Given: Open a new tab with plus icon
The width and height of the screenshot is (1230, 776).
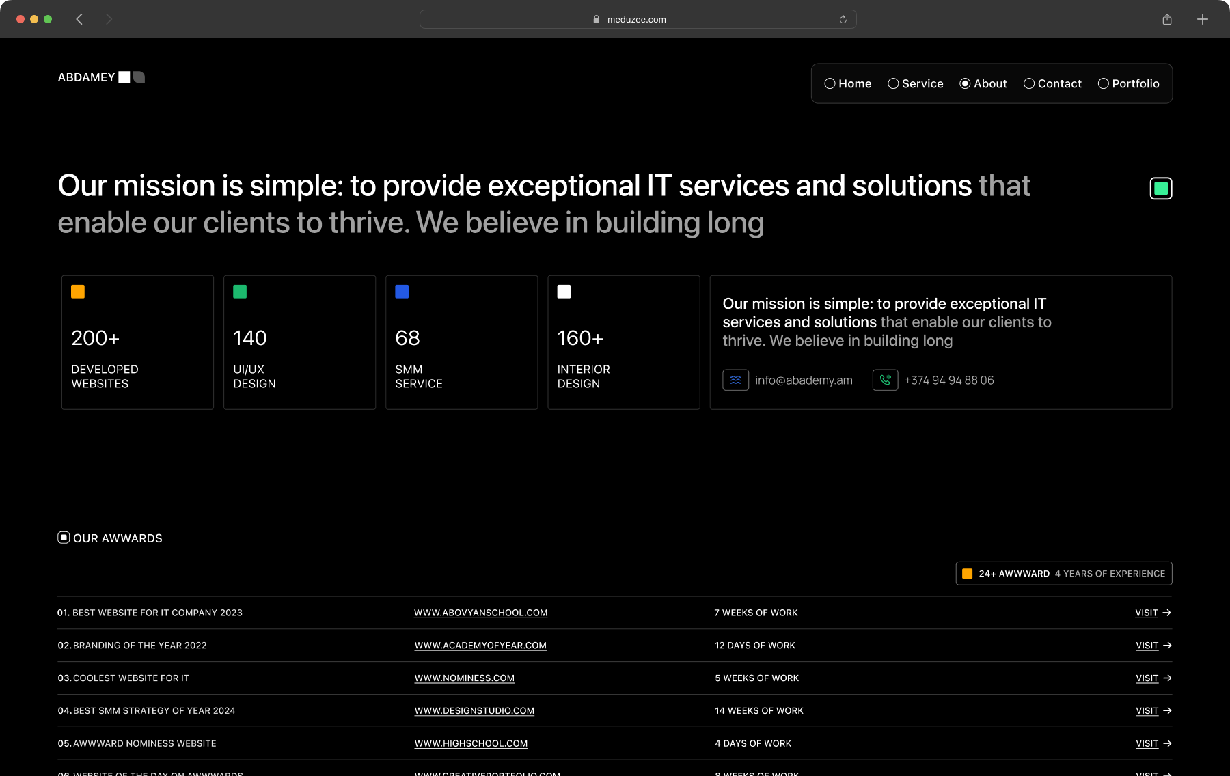Looking at the screenshot, I should pos(1203,19).
